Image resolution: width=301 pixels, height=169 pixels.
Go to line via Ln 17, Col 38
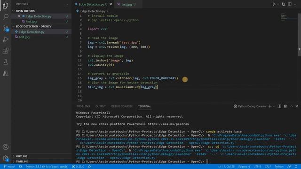pos(226,167)
